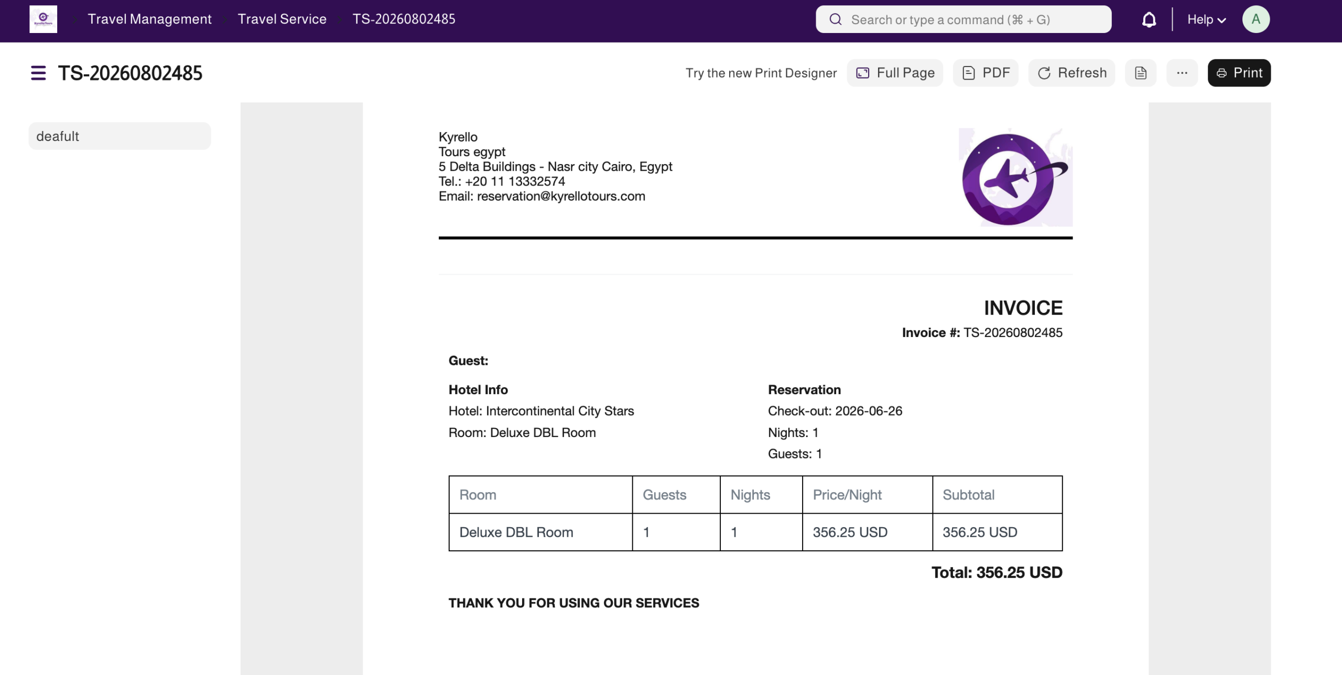1342x675 pixels.
Task: Open TS-20260802485 breadcrumb link
Action: tap(404, 19)
